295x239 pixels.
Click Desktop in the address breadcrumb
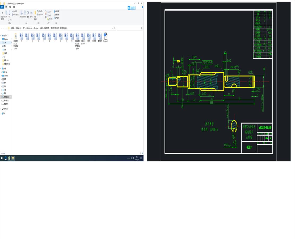click(36, 28)
